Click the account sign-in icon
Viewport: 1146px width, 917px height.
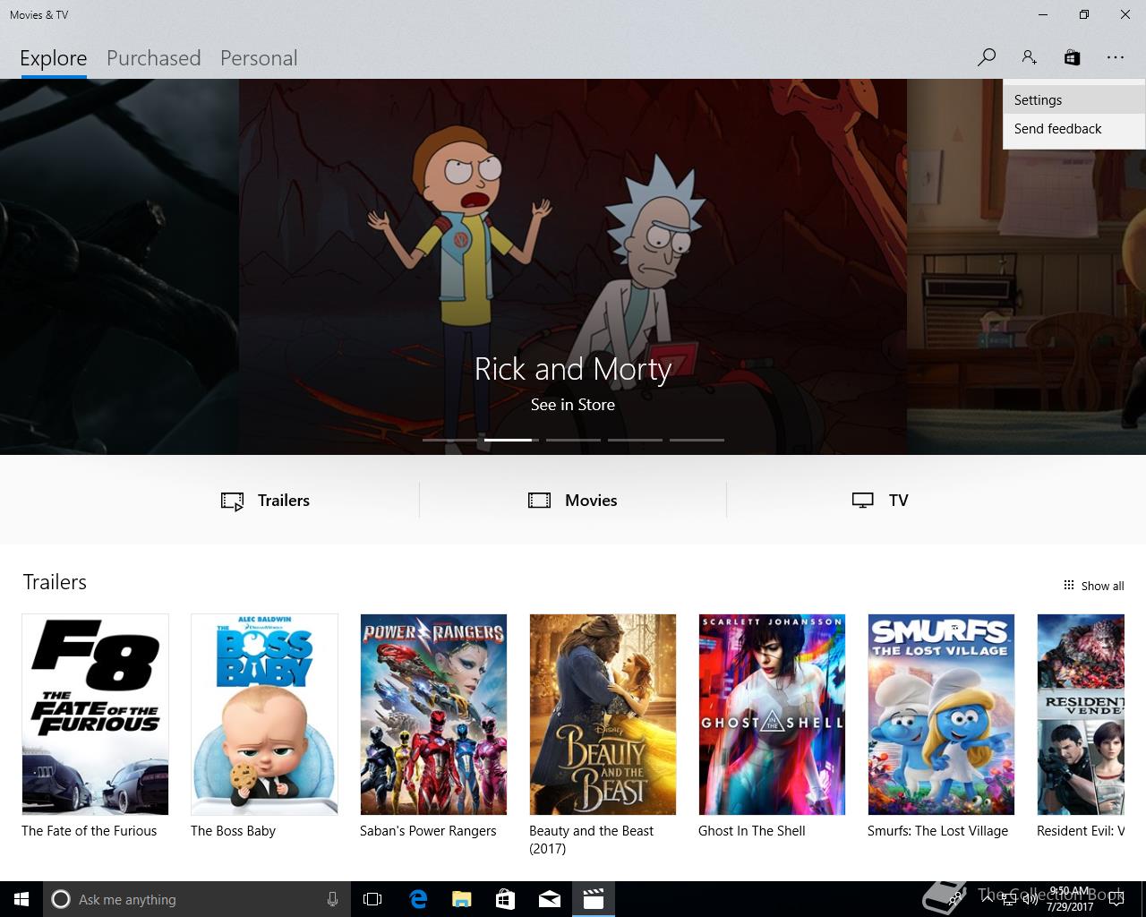pyautogui.click(x=1029, y=57)
